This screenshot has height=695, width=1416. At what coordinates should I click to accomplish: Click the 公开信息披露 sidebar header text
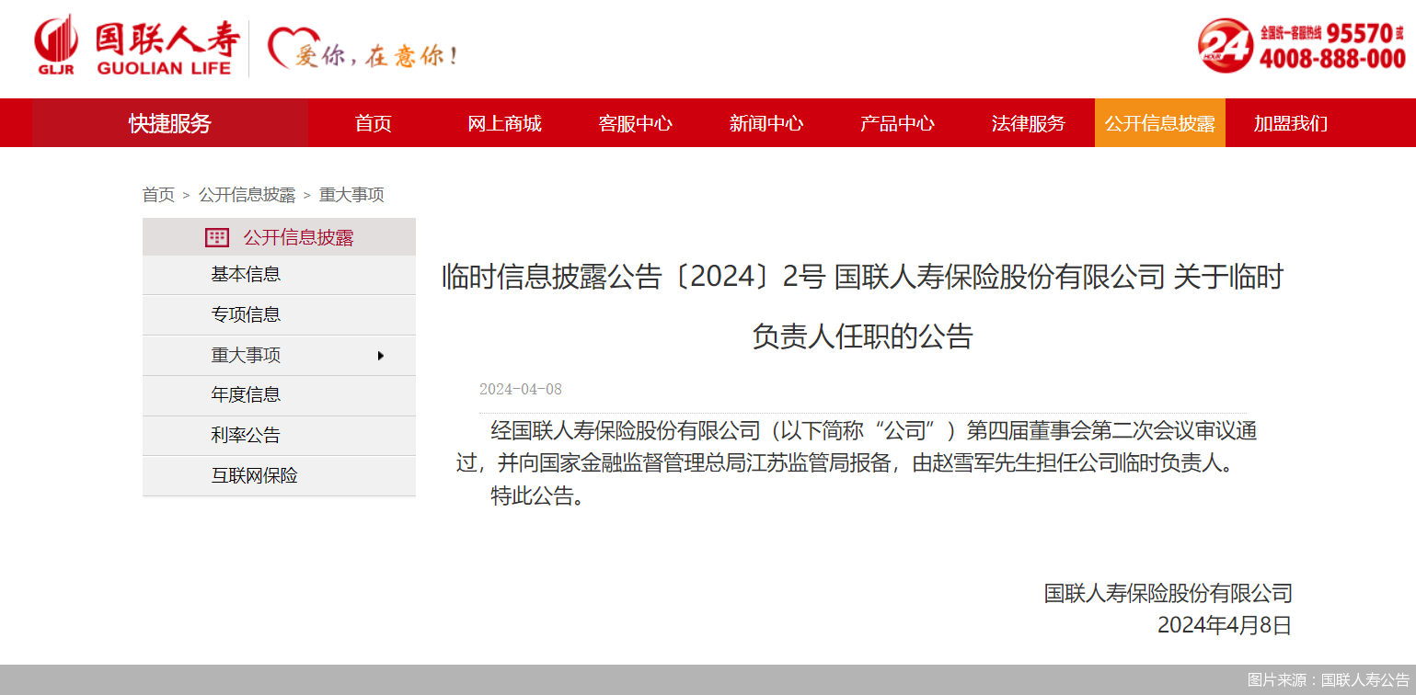pos(298,238)
